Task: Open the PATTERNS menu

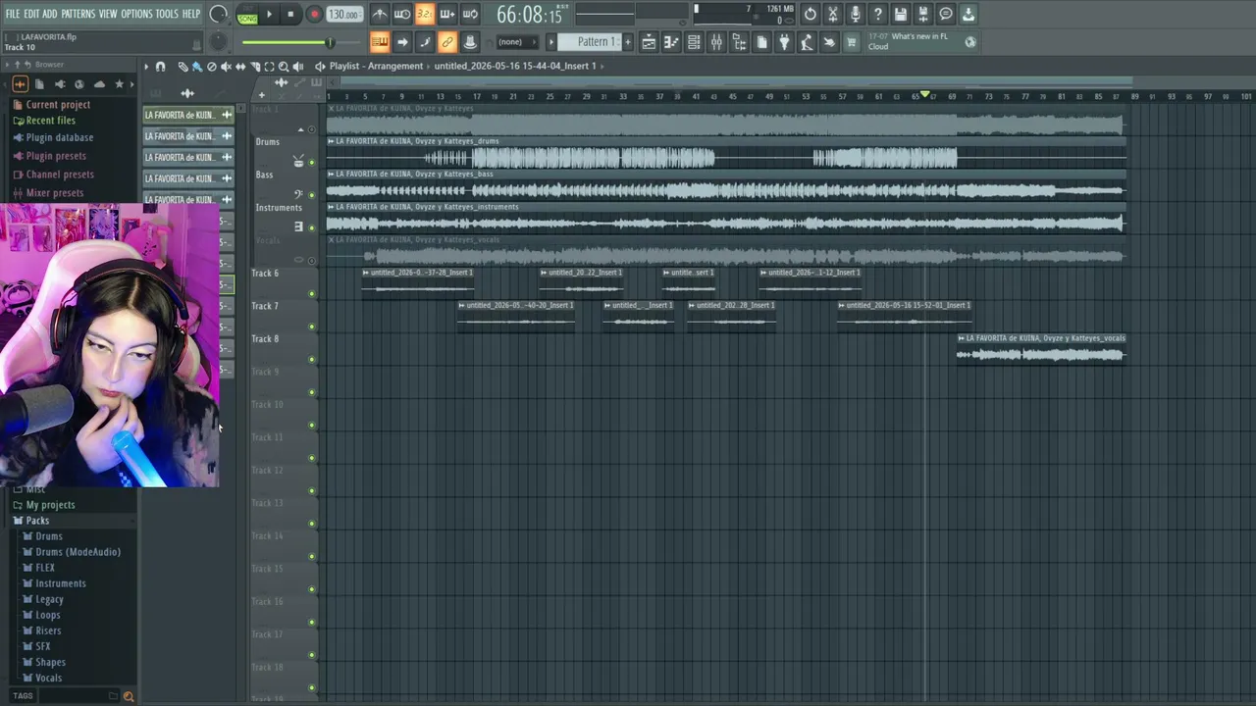Action: pos(78,14)
